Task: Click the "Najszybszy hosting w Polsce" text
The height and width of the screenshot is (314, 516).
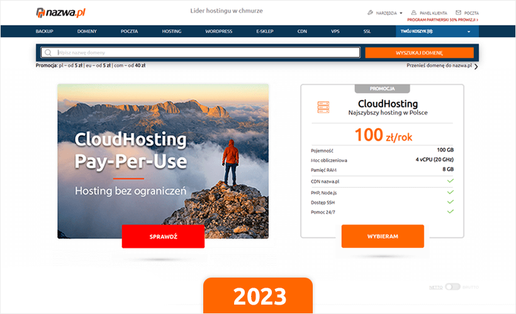Action: (x=388, y=112)
